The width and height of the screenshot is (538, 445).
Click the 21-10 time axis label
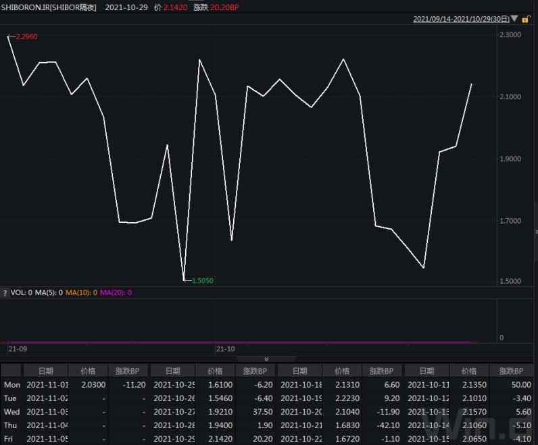(225, 349)
